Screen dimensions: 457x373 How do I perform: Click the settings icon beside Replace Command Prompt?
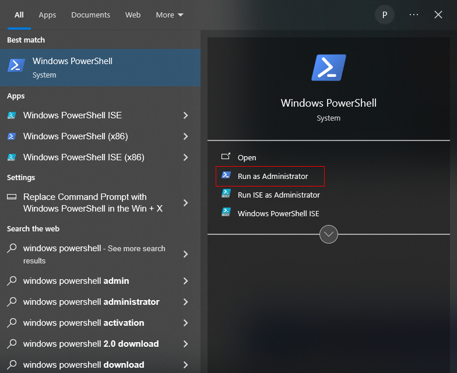coord(12,197)
